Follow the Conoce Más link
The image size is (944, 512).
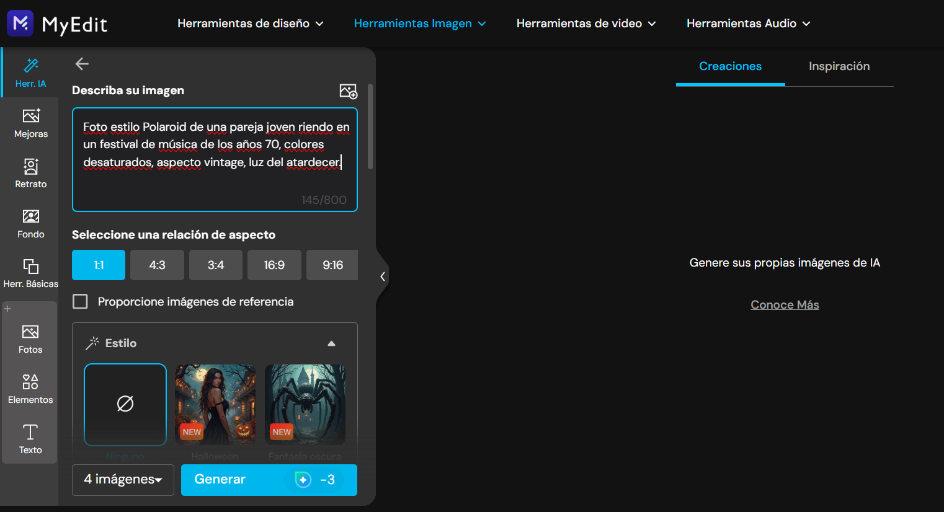pos(785,305)
